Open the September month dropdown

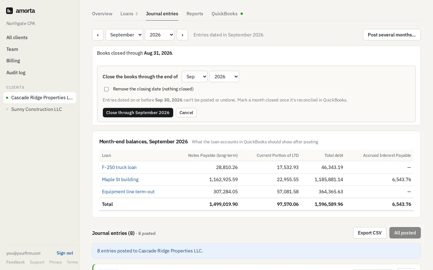point(124,35)
